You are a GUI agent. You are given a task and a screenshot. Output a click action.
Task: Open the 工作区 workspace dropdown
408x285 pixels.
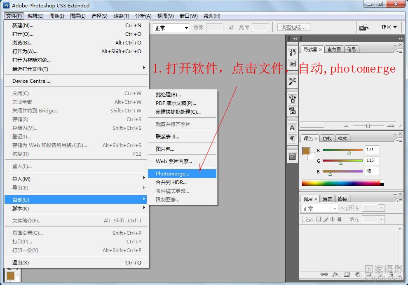(387, 27)
